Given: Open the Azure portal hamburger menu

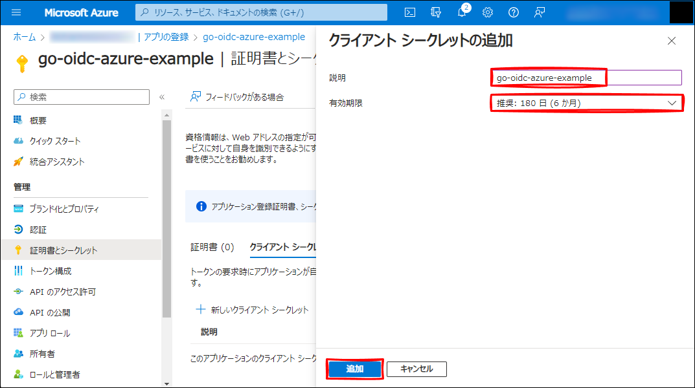Looking at the screenshot, I should [17, 12].
